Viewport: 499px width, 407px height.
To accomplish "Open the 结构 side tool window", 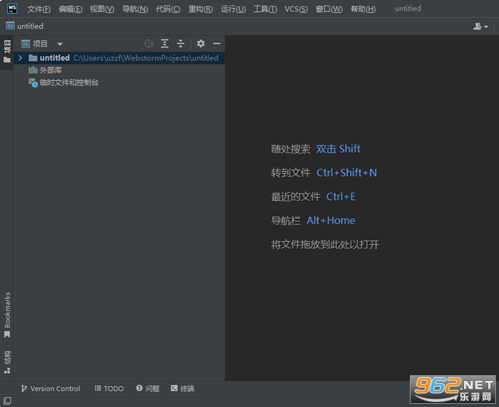I will pos(7,362).
